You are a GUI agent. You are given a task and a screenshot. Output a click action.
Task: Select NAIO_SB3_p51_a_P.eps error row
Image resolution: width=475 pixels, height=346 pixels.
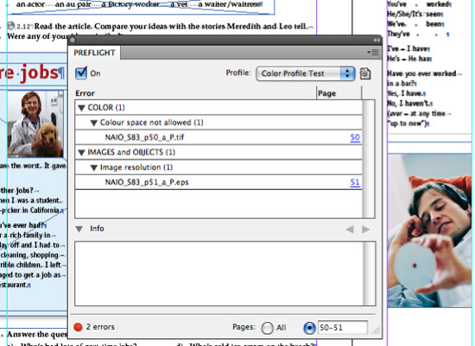218,182
